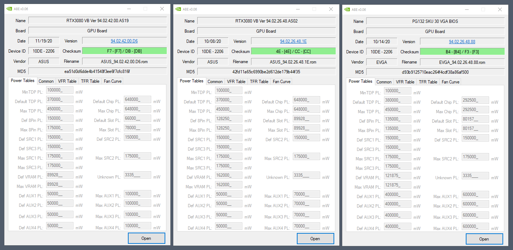Click Max AUX1 PL field showing 100000
This screenshot has height=250, width=513.
[137, 194]
